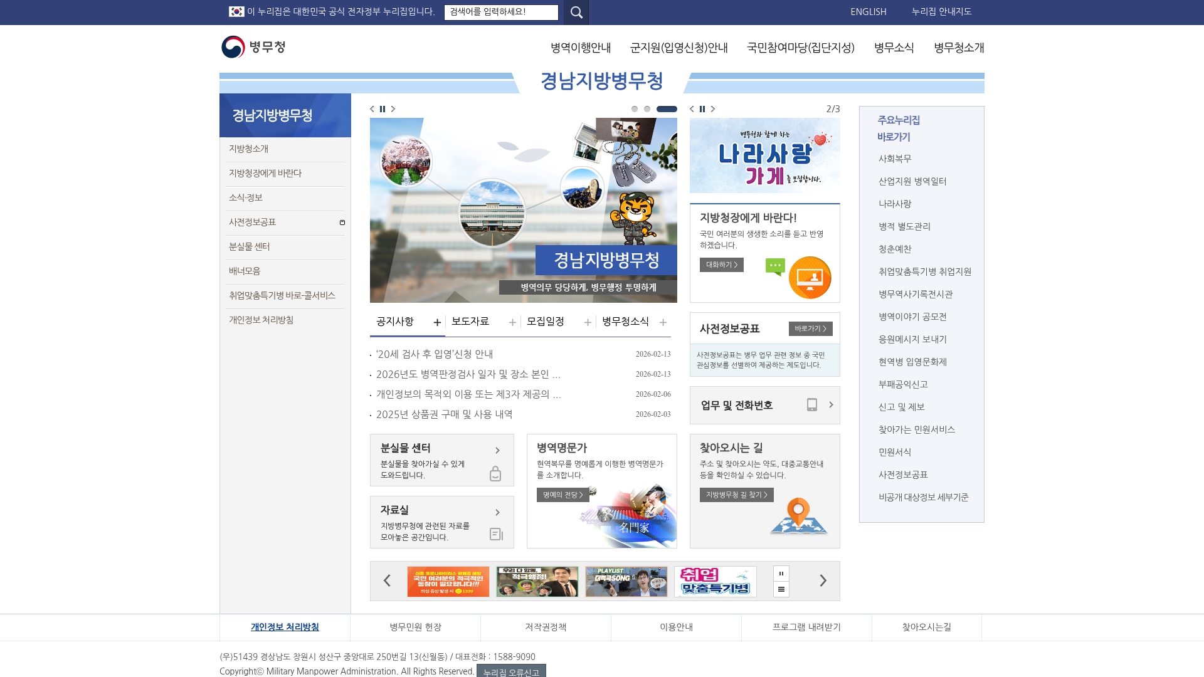Click the search magnifier icon
The image size is (1204, 677).
coord(576,13)
